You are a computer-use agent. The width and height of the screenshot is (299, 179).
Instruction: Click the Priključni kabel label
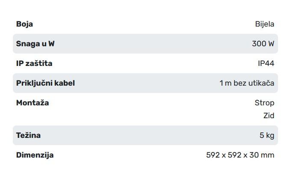pyautogui.click(x=45, y=83)
